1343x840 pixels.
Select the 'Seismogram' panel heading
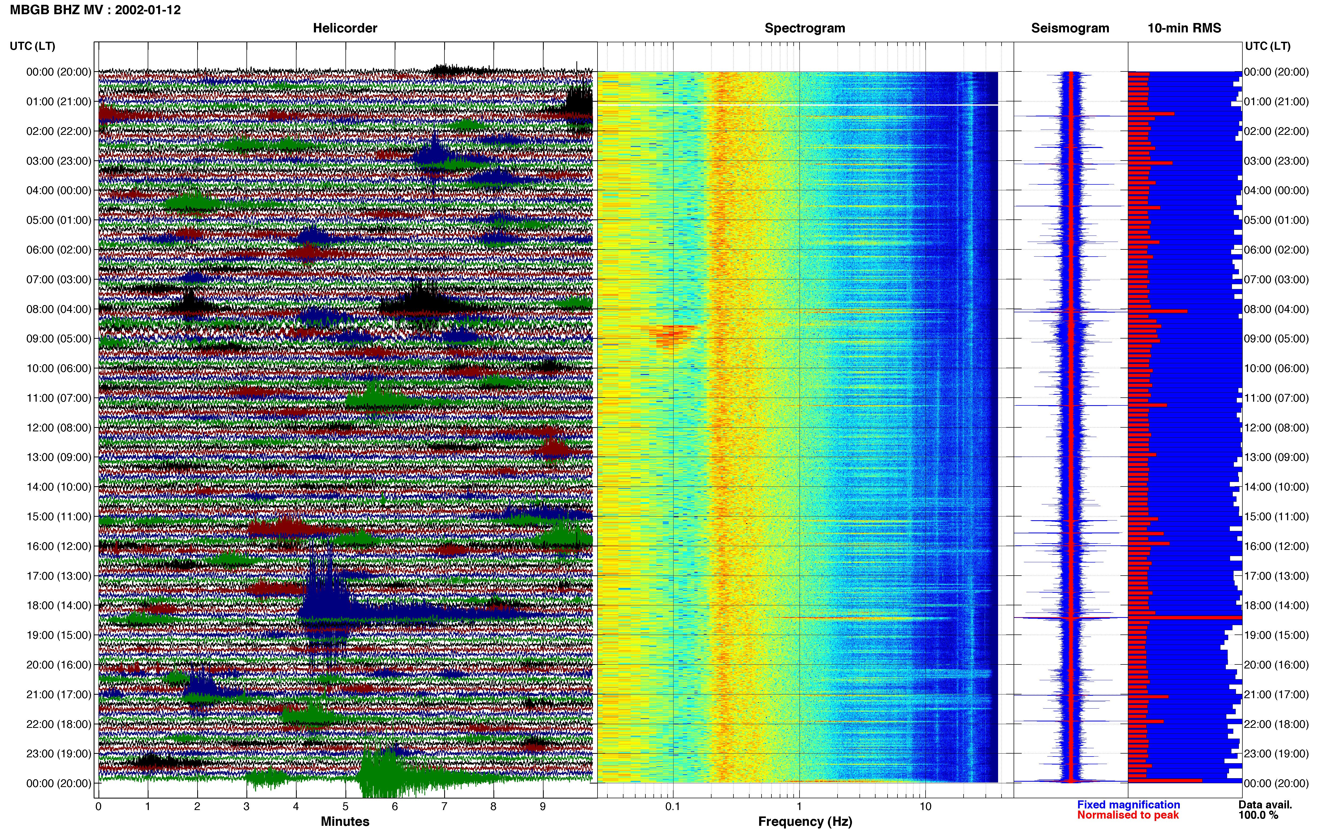click(x=1070, y=28)
